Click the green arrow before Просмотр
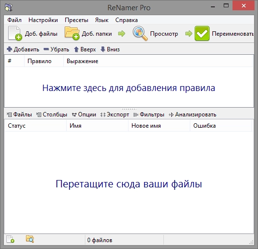 click(122, 33)
